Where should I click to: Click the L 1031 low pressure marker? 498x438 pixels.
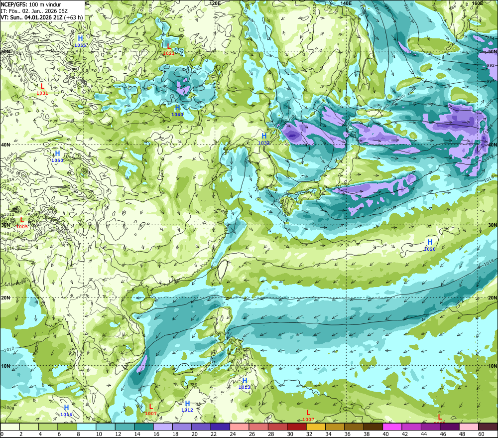point(42,89)
